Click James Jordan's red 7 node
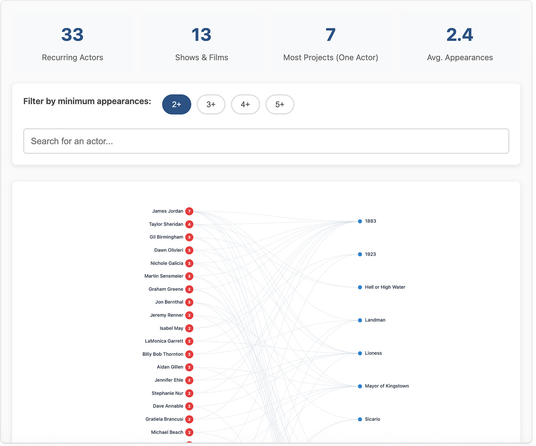 tap(189, 211)
